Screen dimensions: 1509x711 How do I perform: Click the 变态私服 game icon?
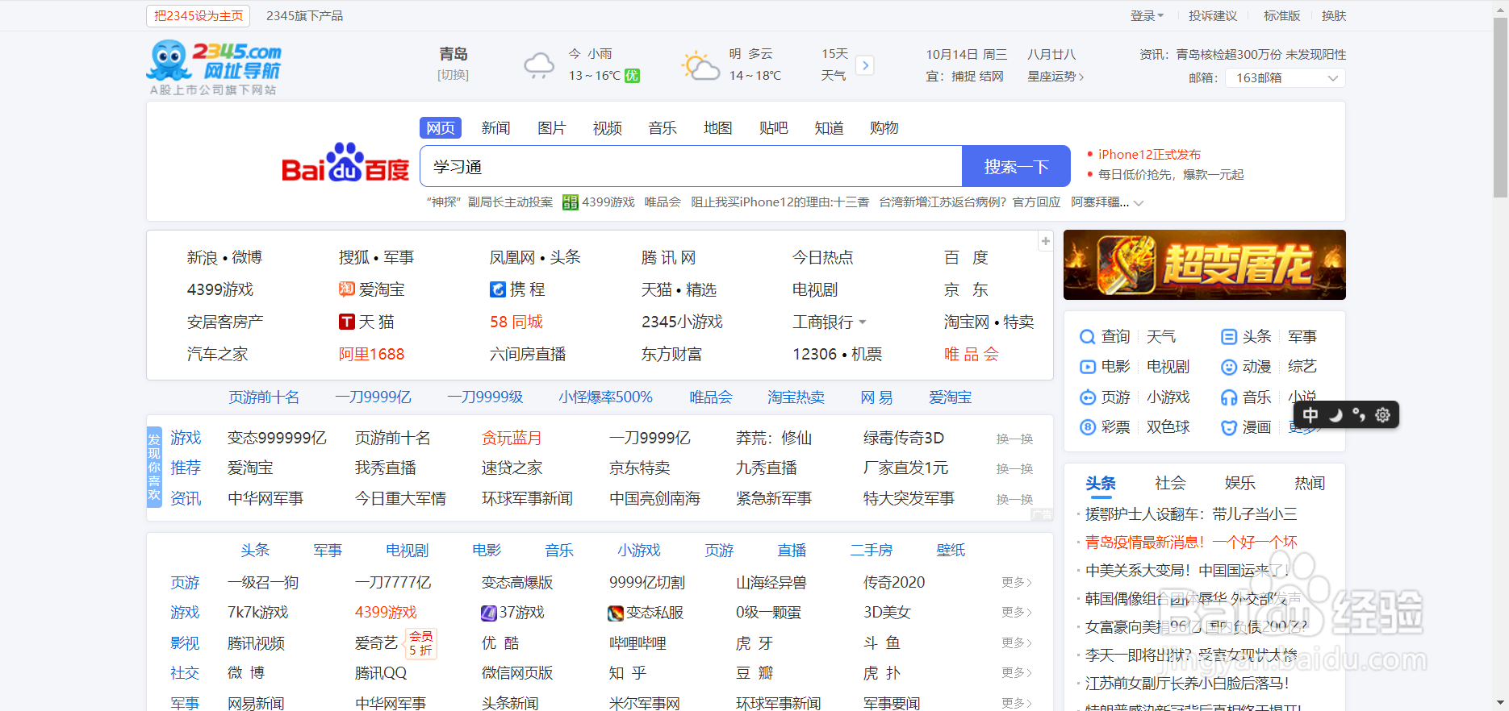(616, 613)
